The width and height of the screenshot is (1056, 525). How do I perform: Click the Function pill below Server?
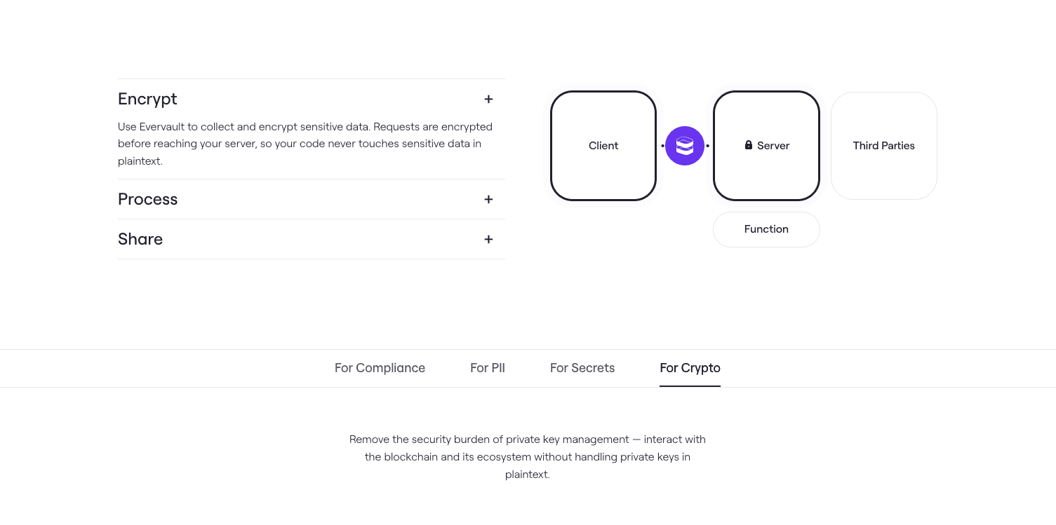[766, 229]
